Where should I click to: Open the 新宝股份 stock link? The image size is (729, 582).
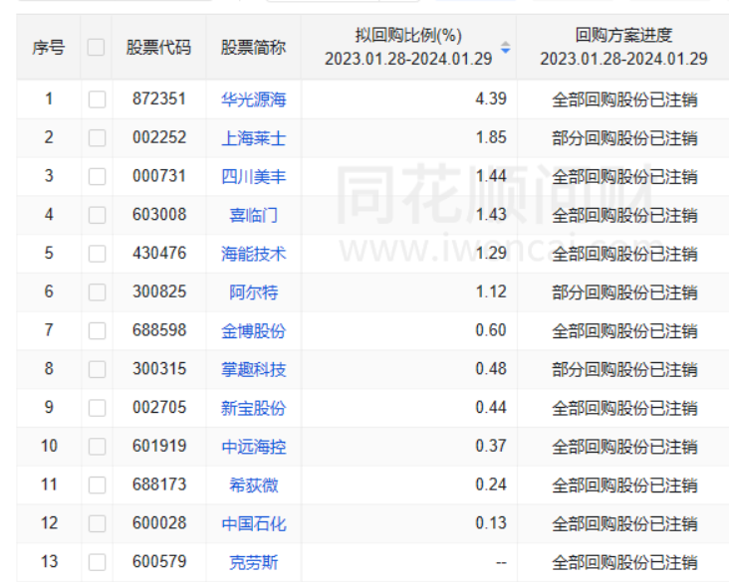pyautogui.click(x=253, y=408)
